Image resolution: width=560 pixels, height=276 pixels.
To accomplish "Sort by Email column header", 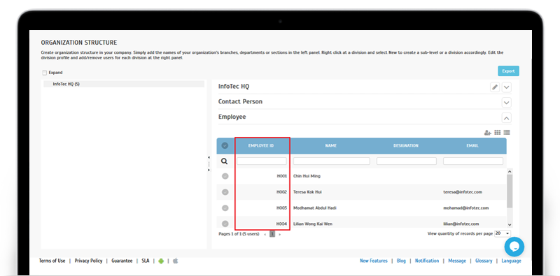I will click(x=473, y=145).
